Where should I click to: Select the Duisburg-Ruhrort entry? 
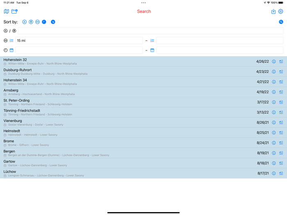(143, 72)
